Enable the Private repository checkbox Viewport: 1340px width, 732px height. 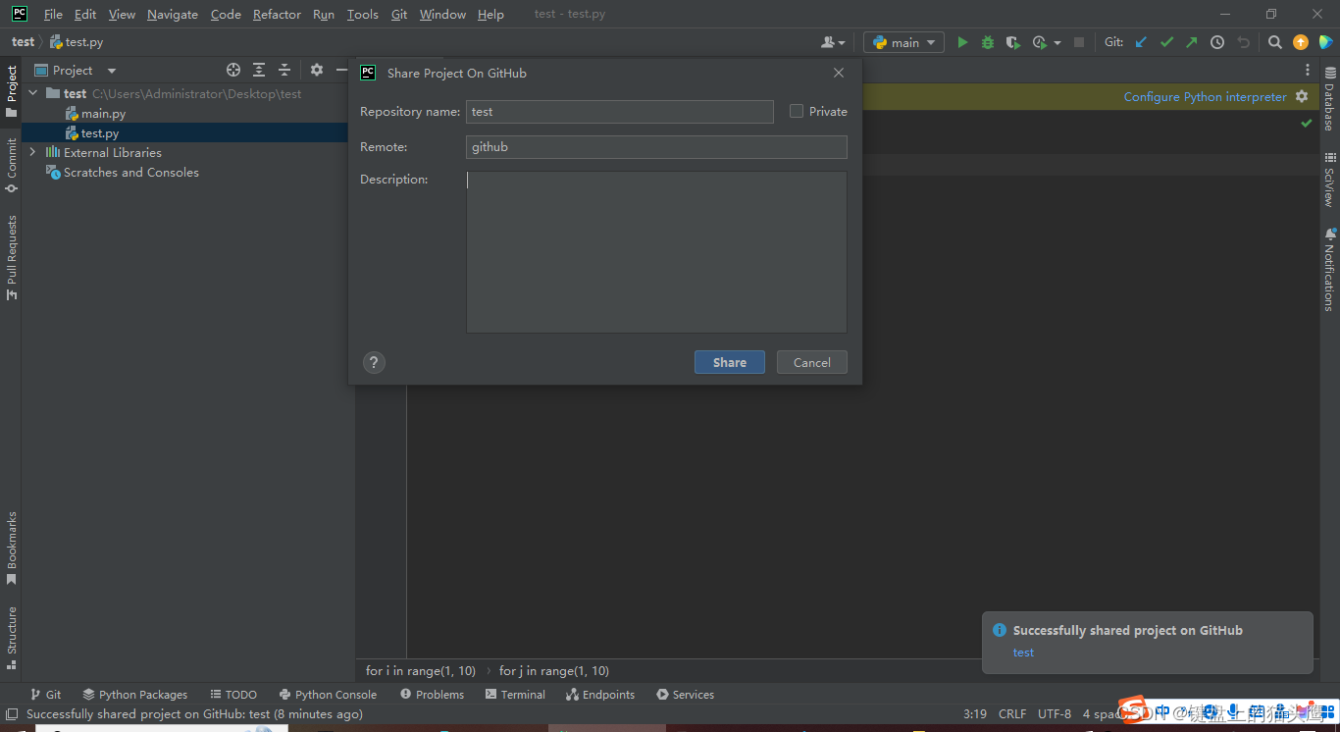796,111
